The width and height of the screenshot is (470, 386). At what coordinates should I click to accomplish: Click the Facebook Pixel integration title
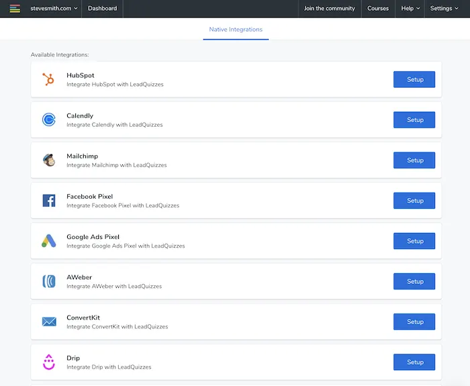coord(89,196)
